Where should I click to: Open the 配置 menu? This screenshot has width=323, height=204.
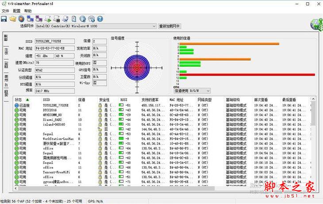[16, 11]
